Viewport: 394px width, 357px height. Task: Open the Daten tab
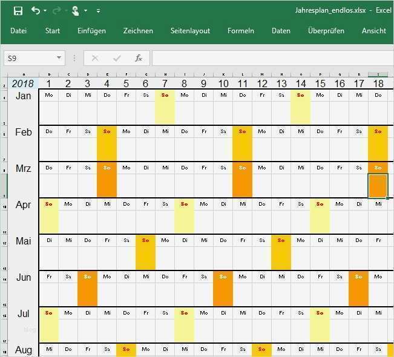281,31
